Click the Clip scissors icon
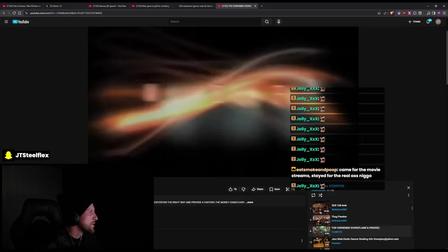The image size is (448, 252). [x=287, y=189]
